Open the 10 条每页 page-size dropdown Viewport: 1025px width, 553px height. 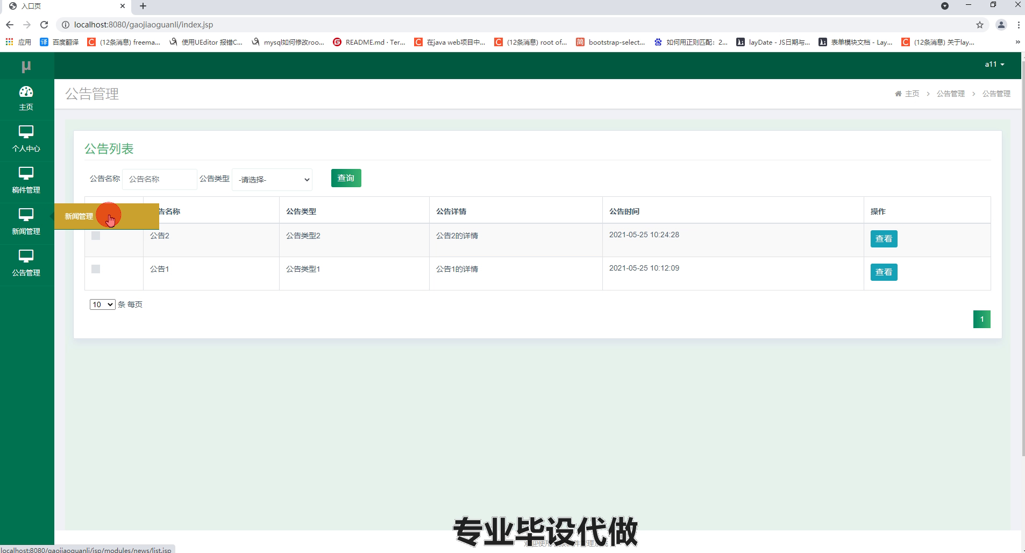coord(102,304)
